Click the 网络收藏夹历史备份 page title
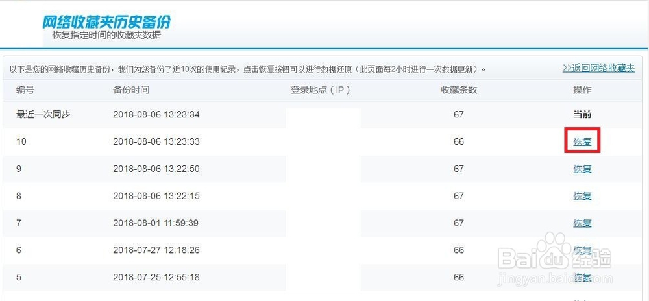649x301 pixels. click(106, 22)
